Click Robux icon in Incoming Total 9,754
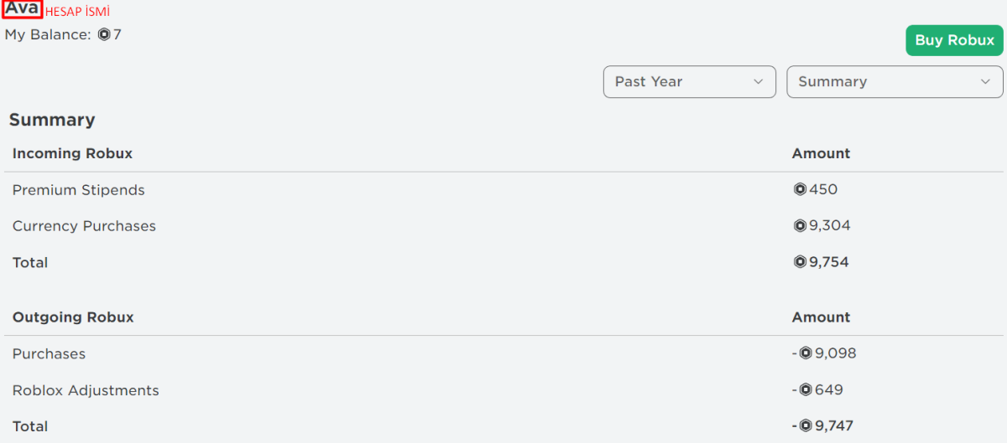Viewport: 1007px width, 443px height. [800, 262]
